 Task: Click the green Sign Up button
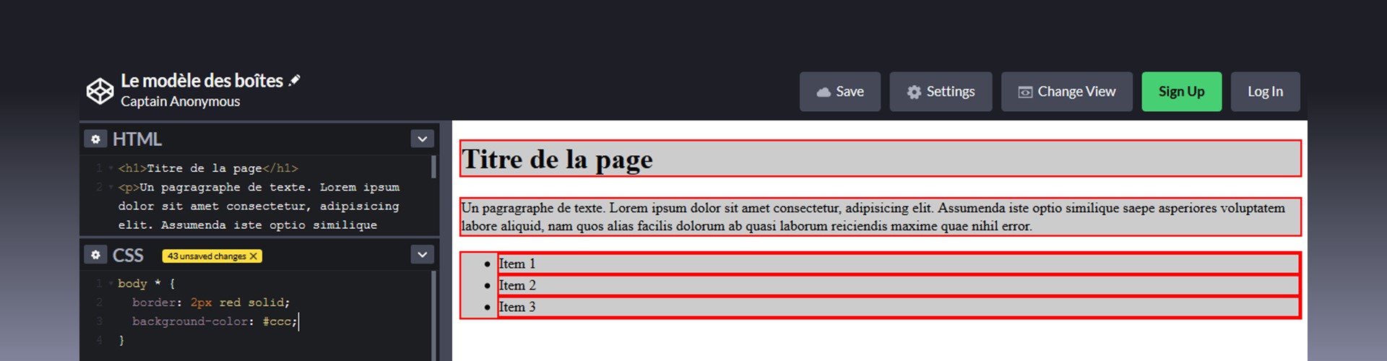[1182, 92]
